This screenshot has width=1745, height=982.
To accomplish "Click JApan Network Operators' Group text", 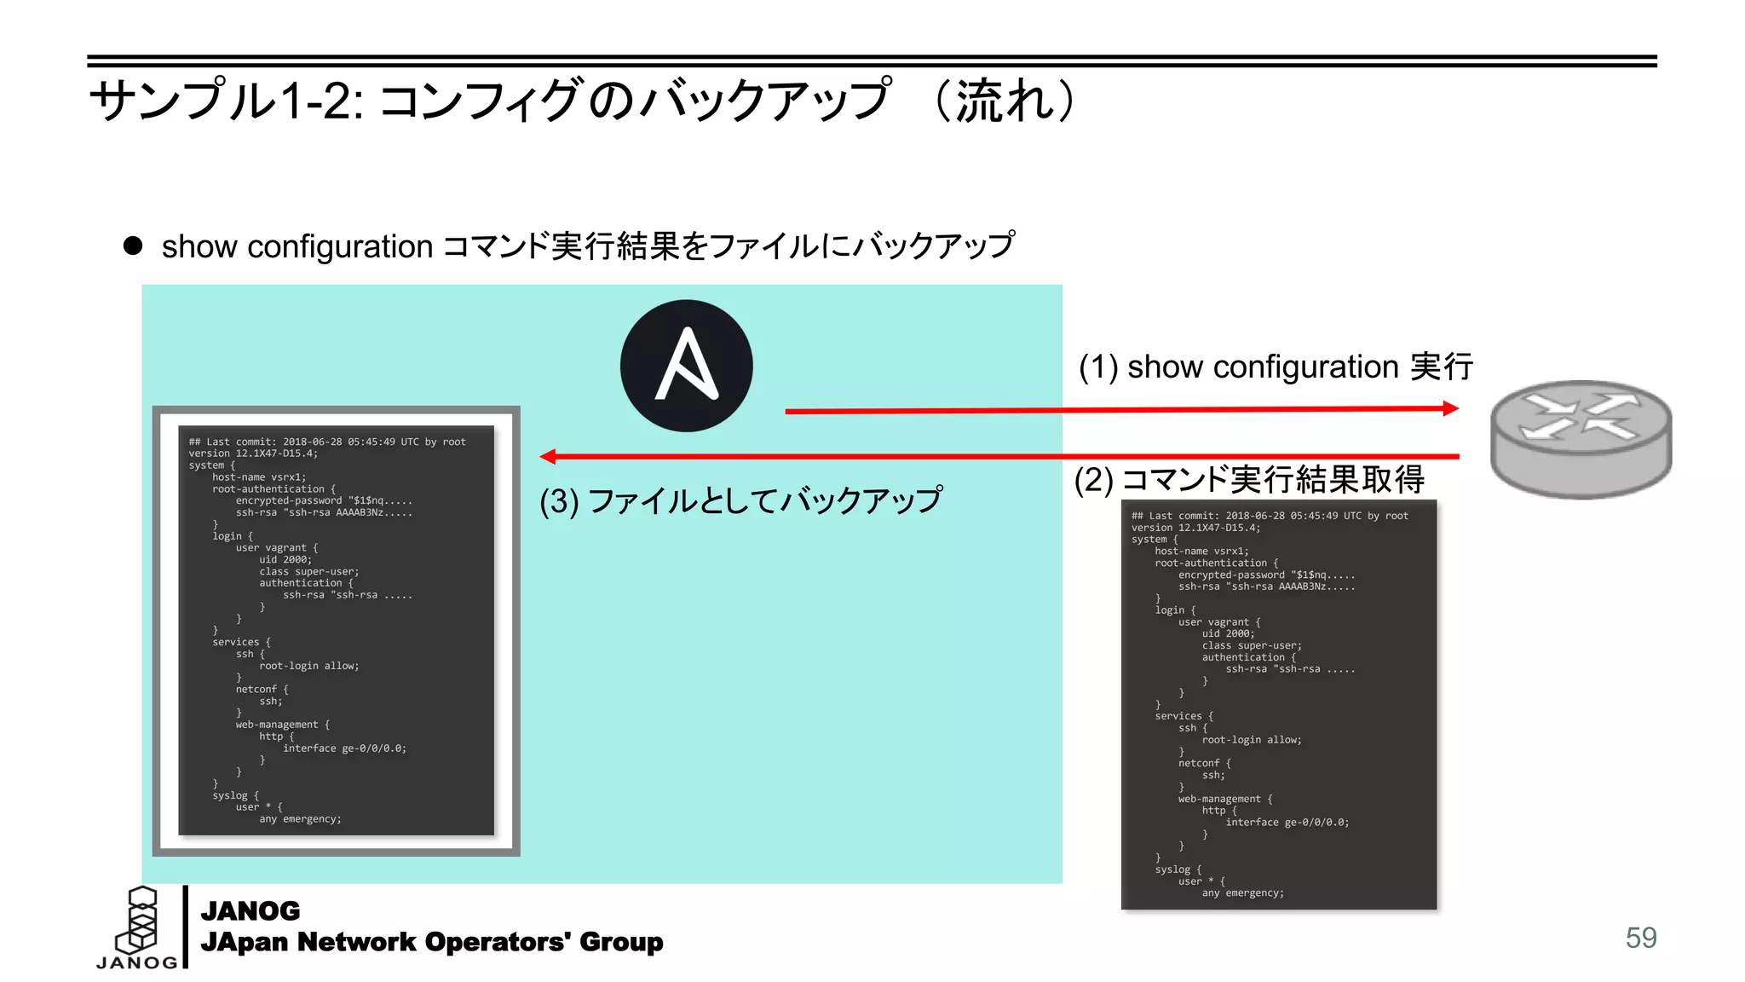I will point(431,942).
